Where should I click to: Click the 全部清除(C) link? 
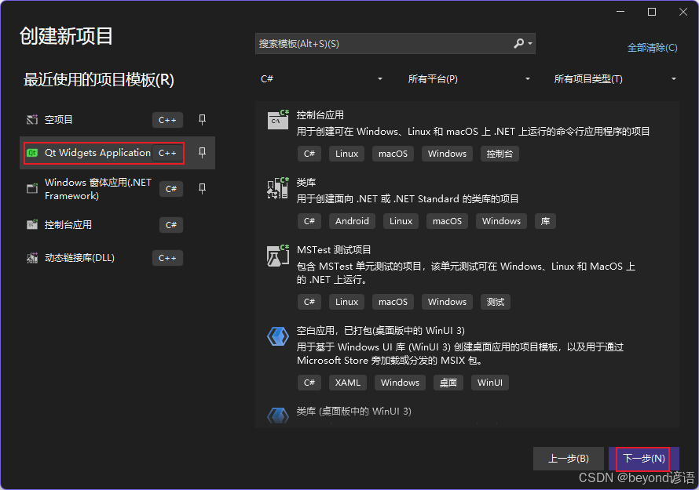tap(652, 48)
